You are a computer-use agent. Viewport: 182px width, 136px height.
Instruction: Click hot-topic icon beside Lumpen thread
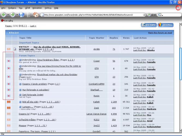point(9,108)
